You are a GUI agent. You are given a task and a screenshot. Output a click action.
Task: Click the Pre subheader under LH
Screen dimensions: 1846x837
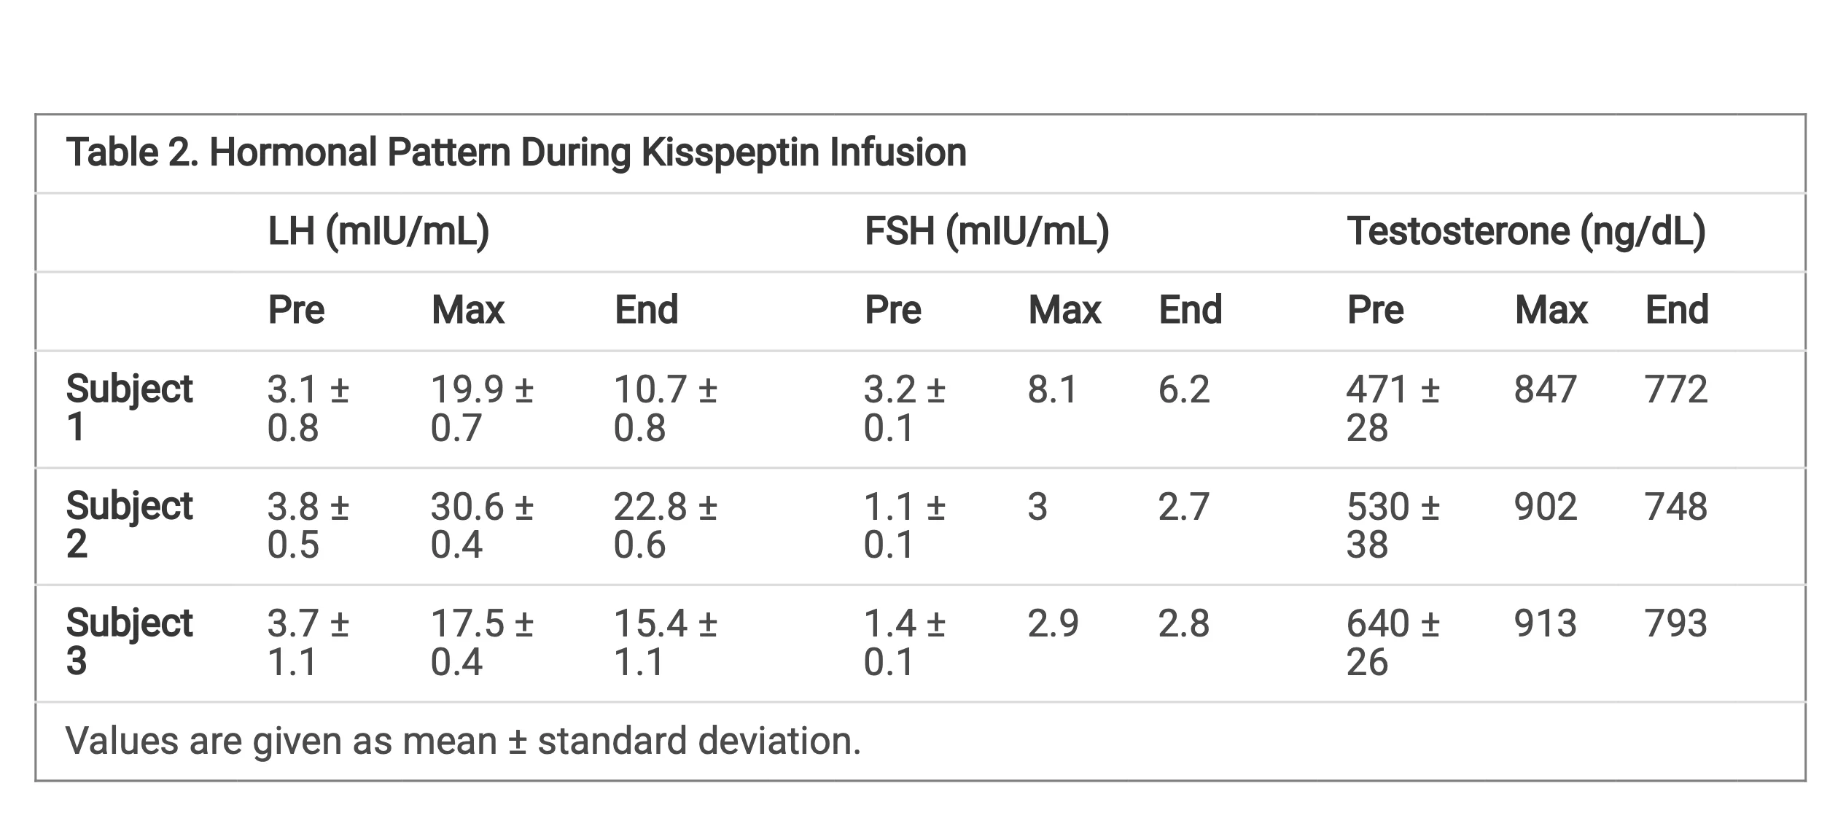296,310
